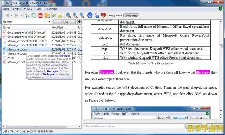Enable Fuzzy Match mode
Image resolution: width=225 pixels, height=135 pixels.
(115, 15)
